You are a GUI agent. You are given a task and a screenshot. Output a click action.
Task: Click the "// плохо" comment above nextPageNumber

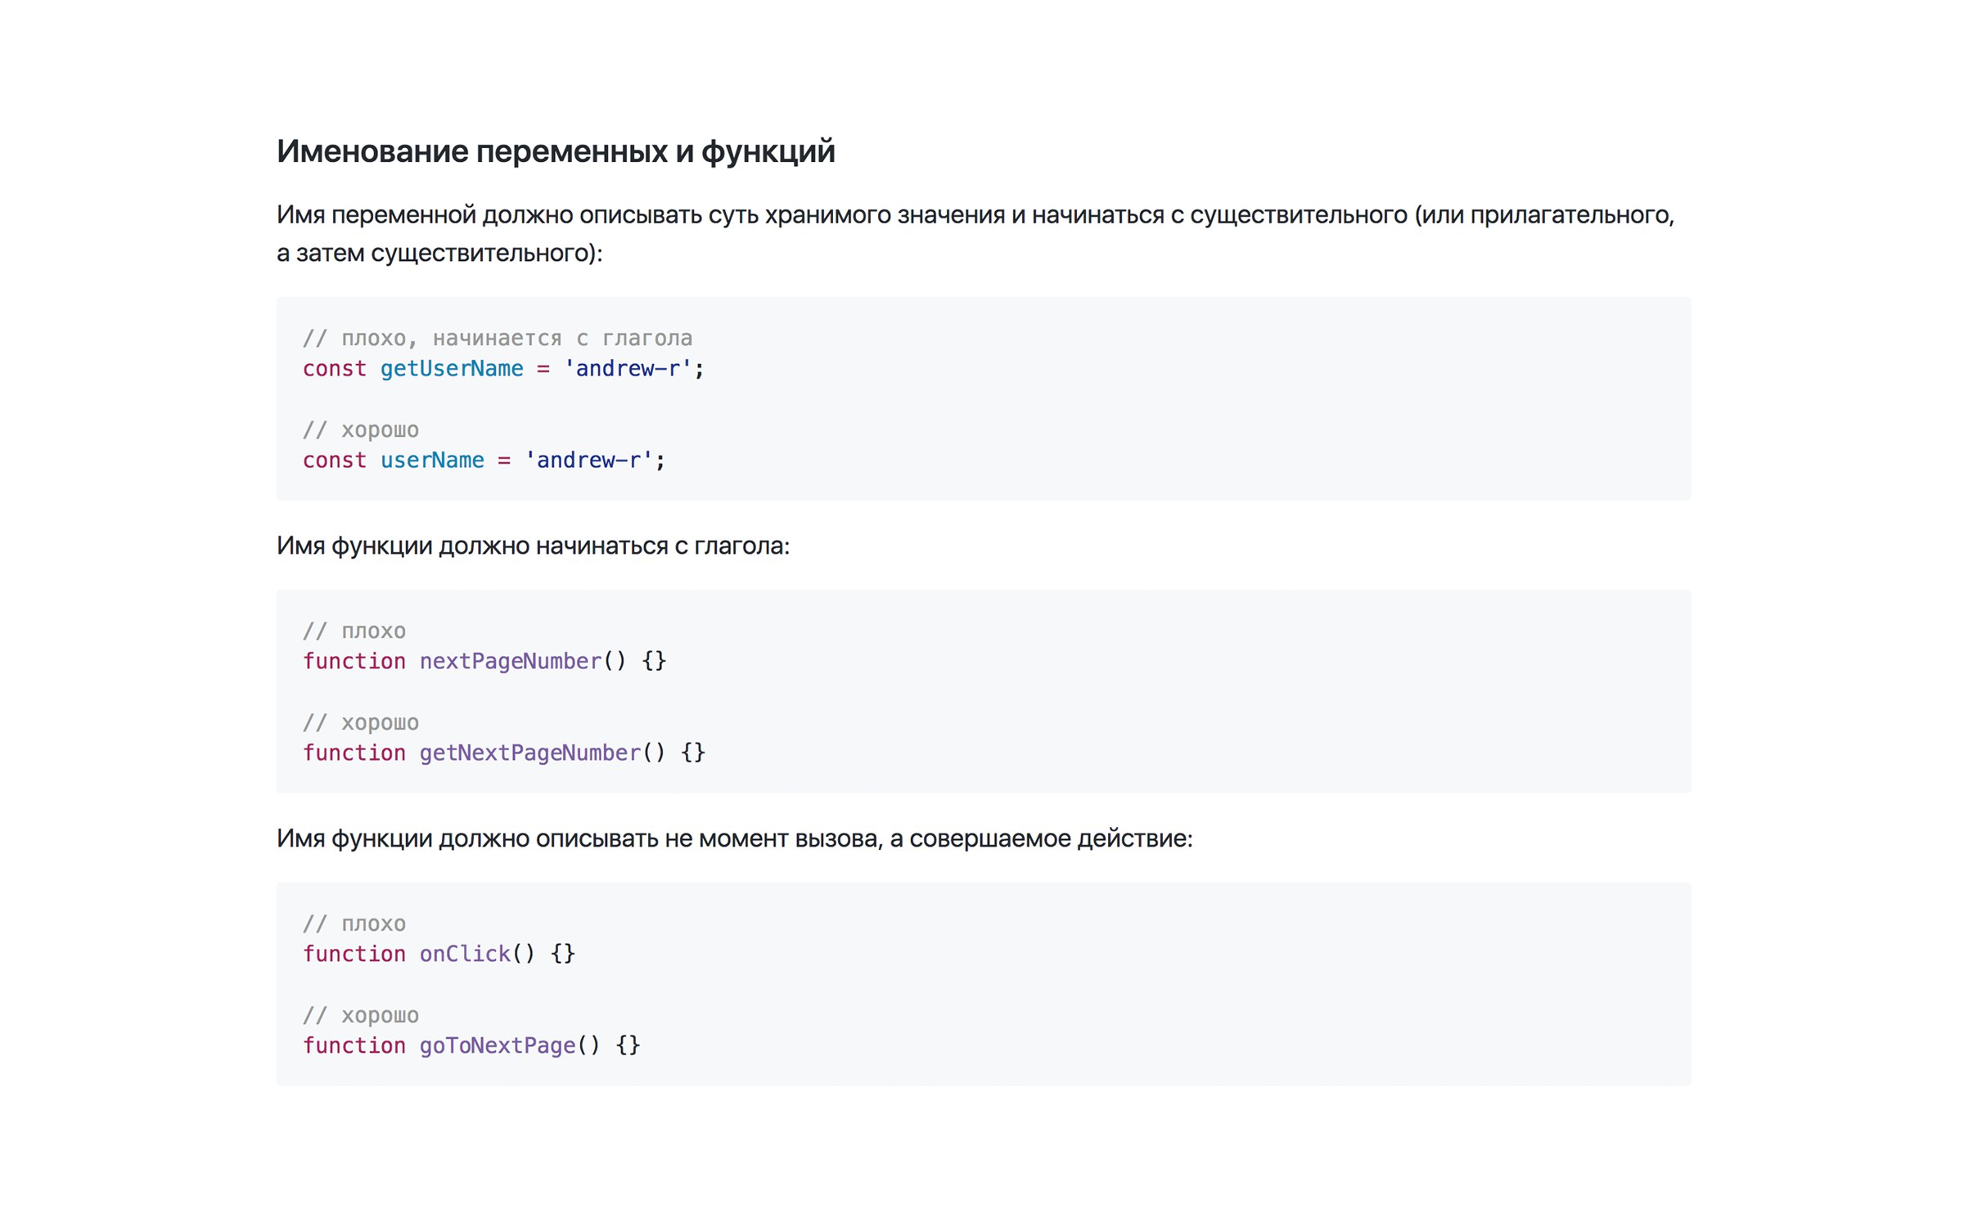[x=354, y=631]
